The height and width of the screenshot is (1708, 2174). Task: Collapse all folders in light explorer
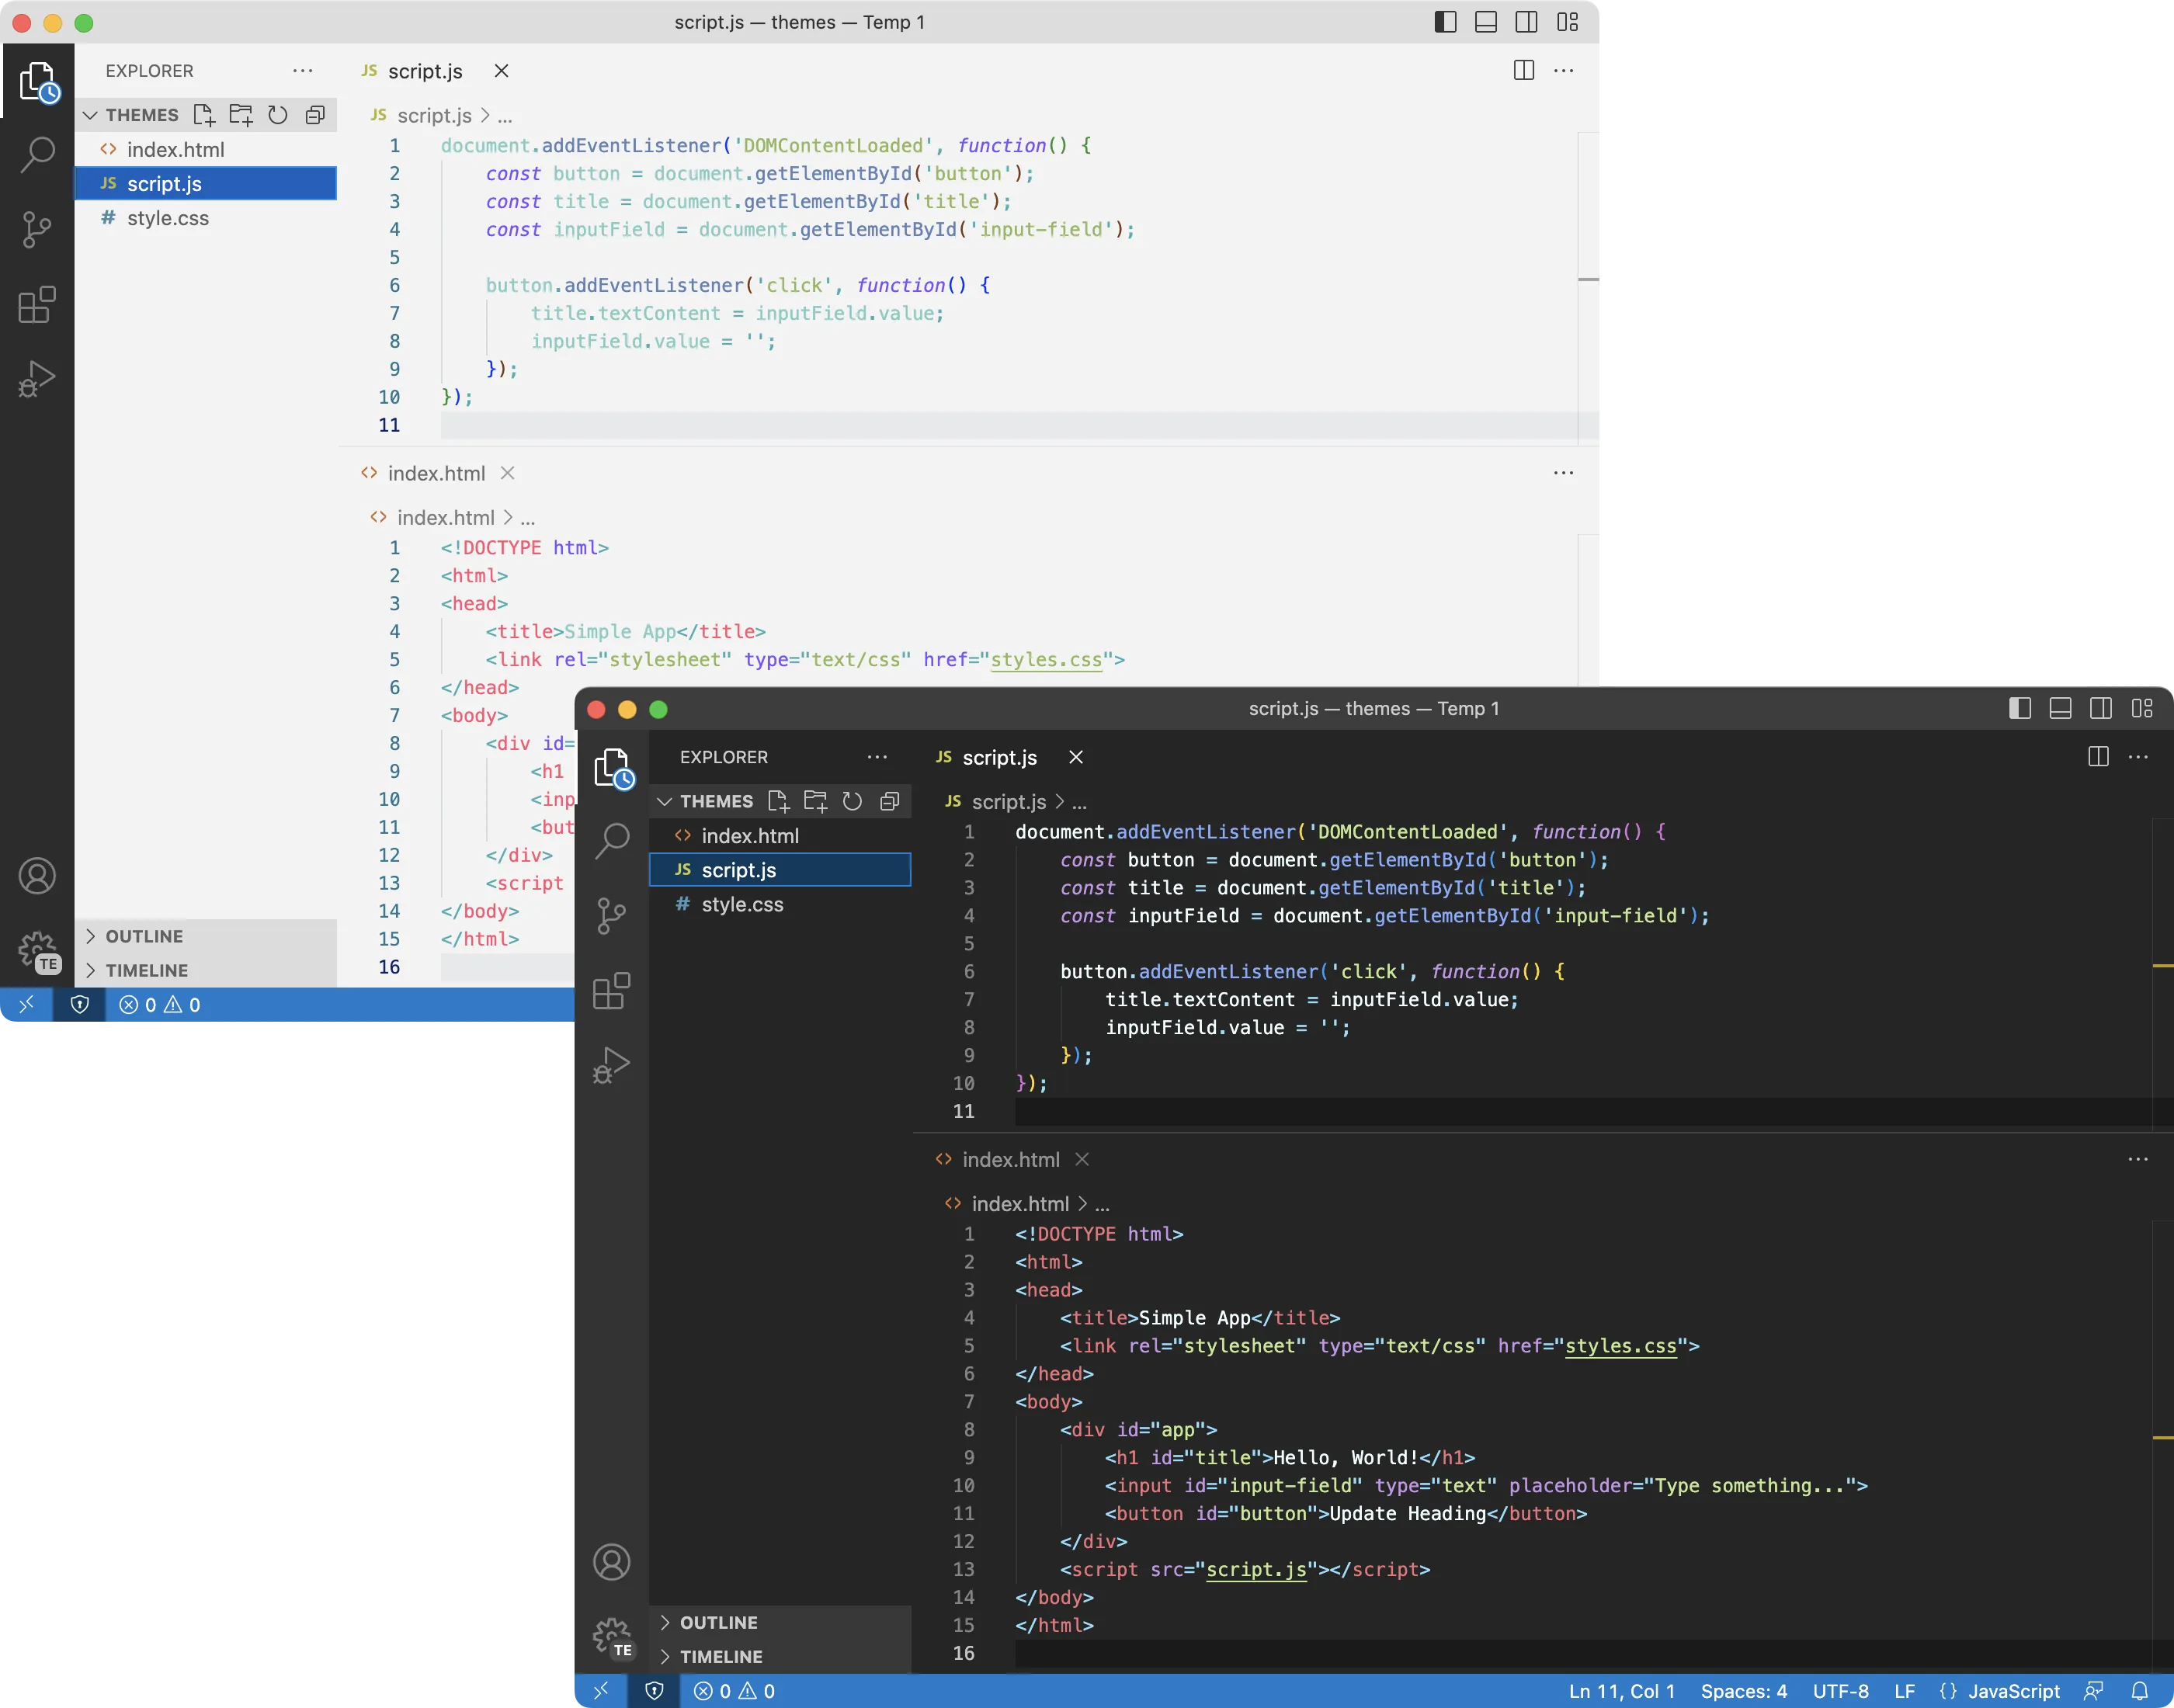click(x=315, y=115)
